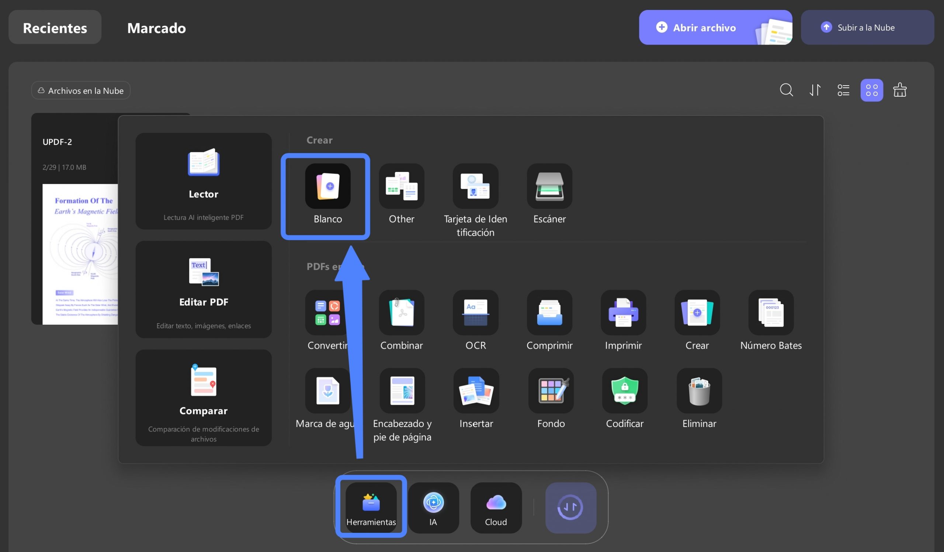Click Subir a la Nube button
The height and width of the screenshot is (552, 944).
tap(867, 27)
